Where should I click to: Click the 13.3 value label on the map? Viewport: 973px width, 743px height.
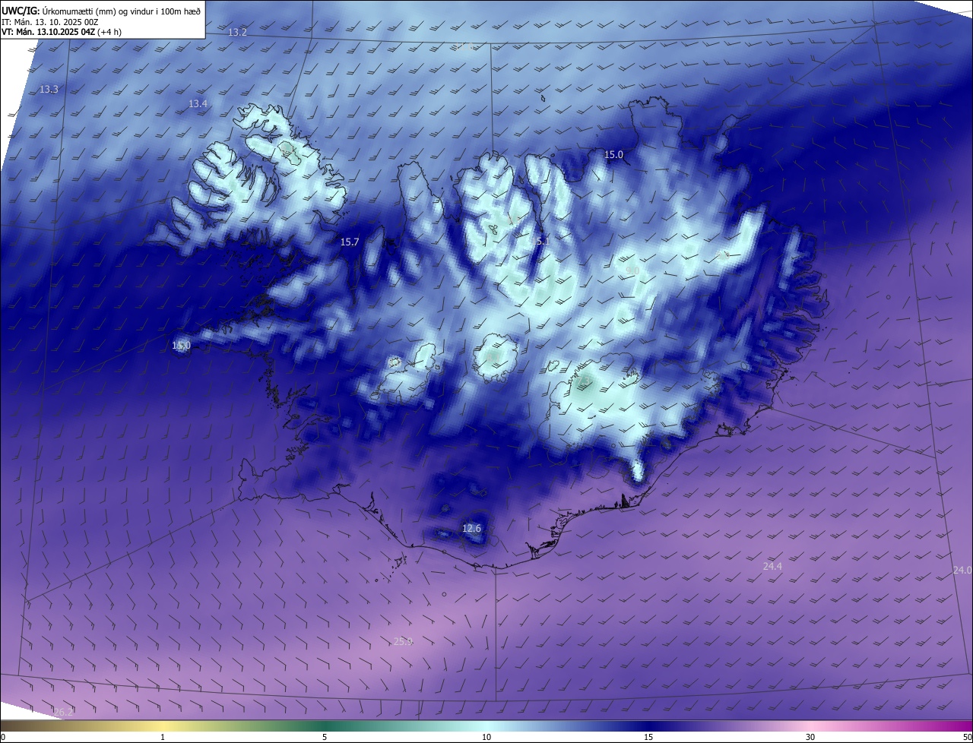(x=49, y=89)
